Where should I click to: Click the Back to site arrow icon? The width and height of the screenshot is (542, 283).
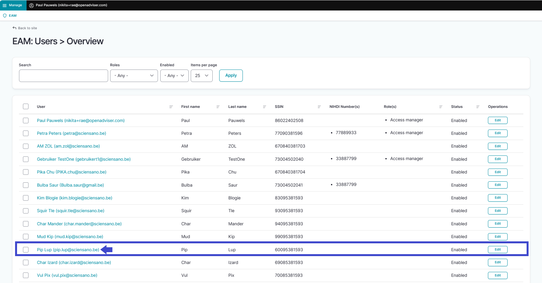pos(14,28)
